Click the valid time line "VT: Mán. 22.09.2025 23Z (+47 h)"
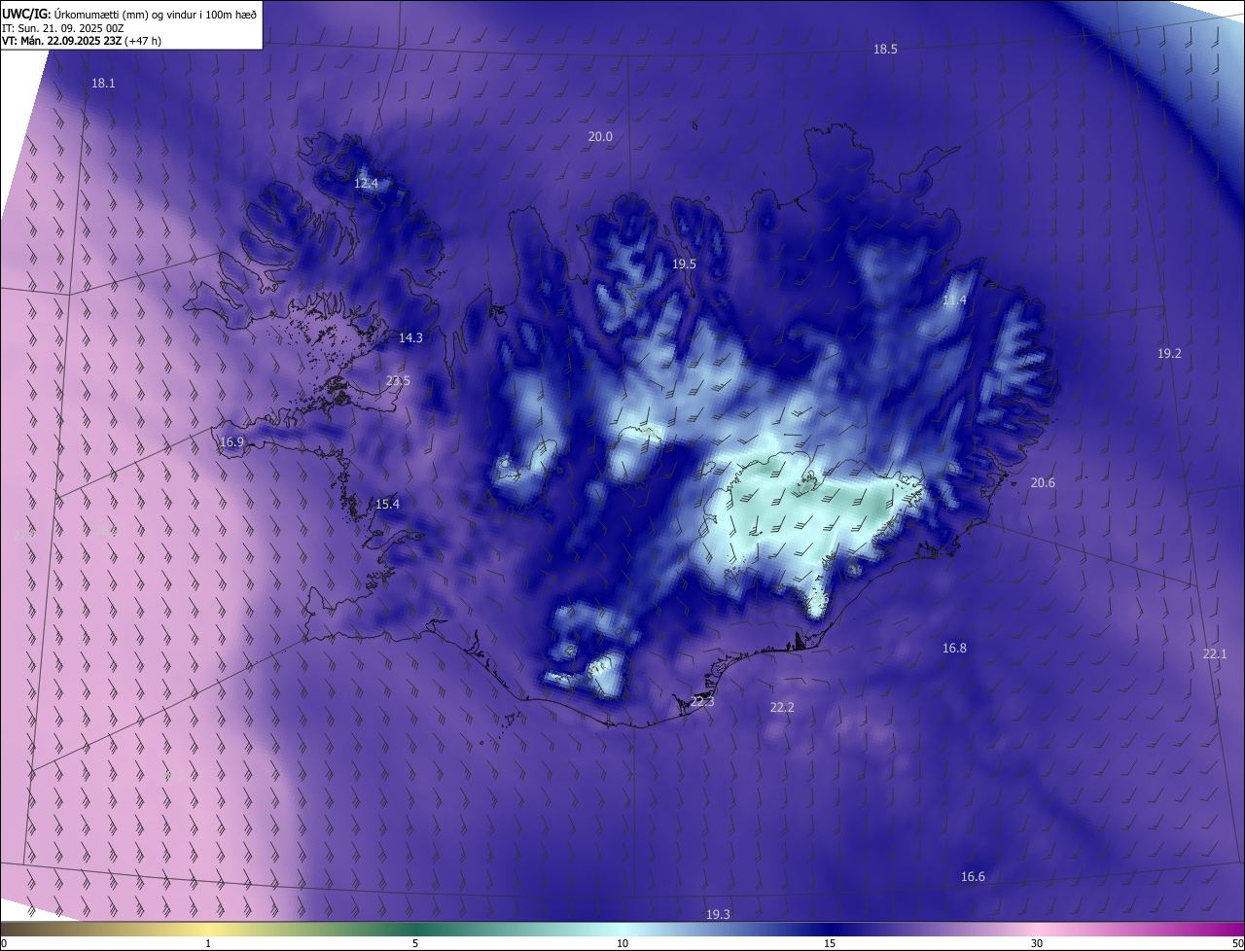The height and width of the screenshot is (951, 1245). [x=82, y=41]
